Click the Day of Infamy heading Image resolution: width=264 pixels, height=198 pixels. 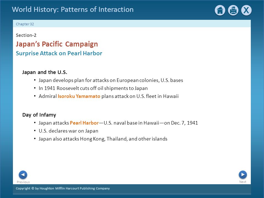[x=39, y=115]
